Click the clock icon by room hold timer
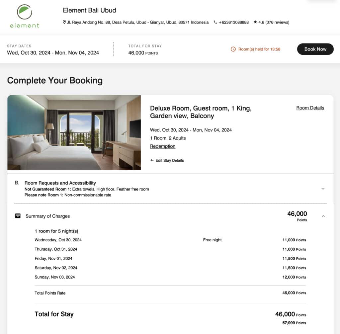The image size is (340, 334). click(233, 49)
